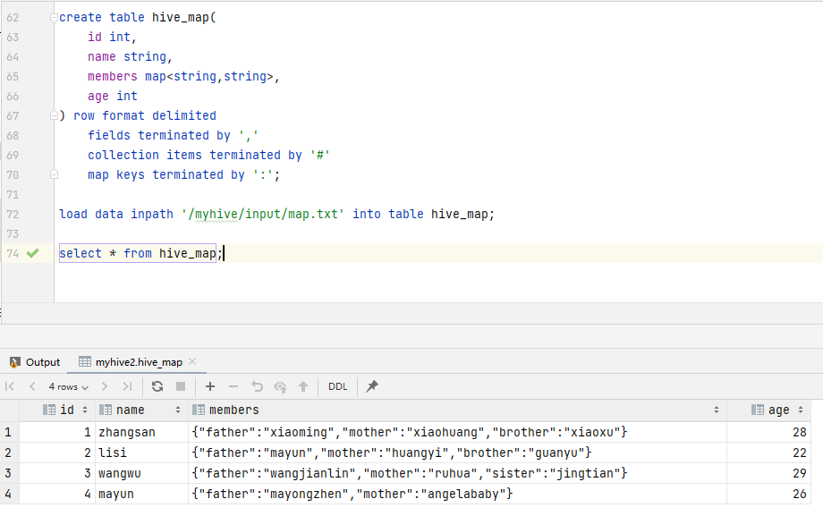Click the age column header
The image size is (823, 516).
point(769,410)
